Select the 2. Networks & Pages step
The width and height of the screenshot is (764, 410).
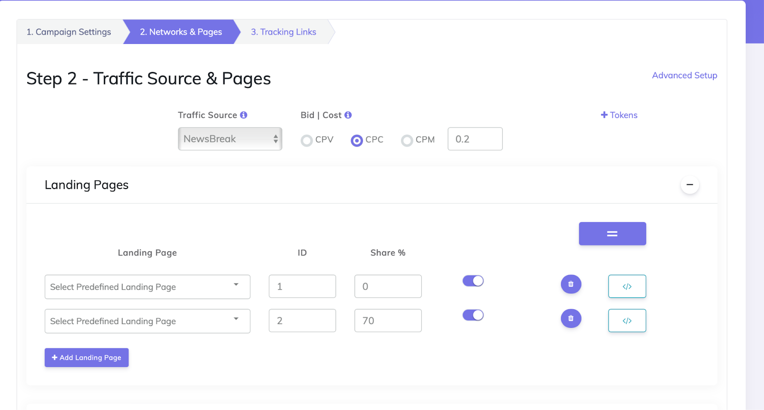coord(181,32)
